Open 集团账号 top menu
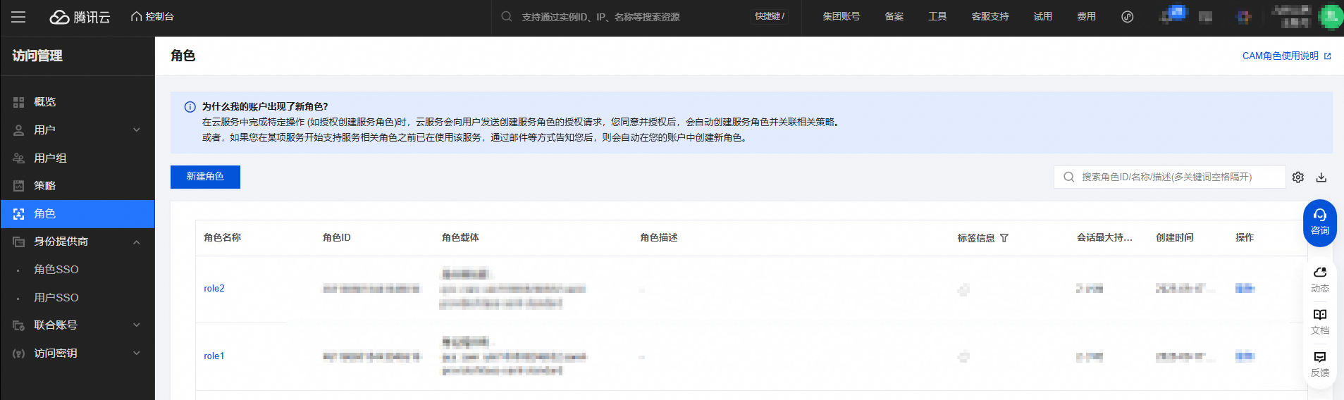1344x400 pixels. 841,16
